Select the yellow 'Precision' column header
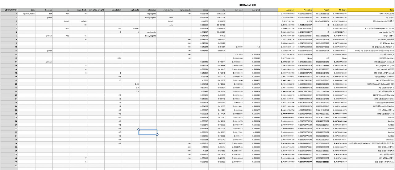Viewport: 395px width, 170px height. point(304,10)
